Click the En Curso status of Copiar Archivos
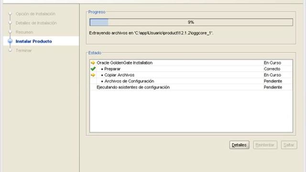Image resolution: width=306 pixels, height=172 pixels. pos(273,75)
